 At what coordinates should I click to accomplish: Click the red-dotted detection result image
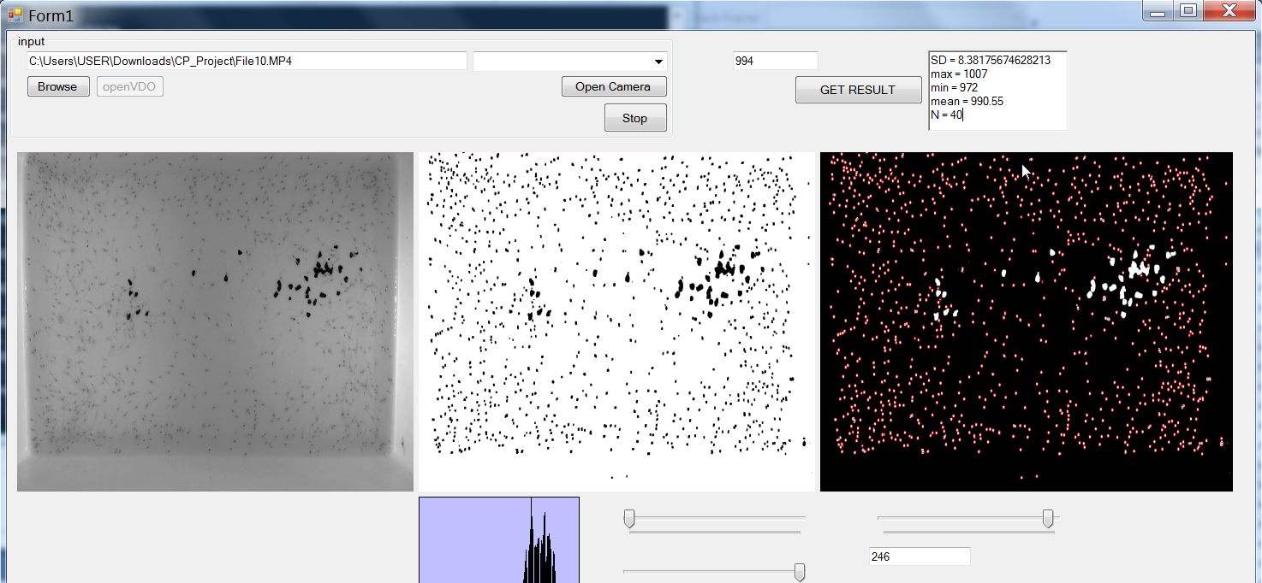click(1026, 321)
